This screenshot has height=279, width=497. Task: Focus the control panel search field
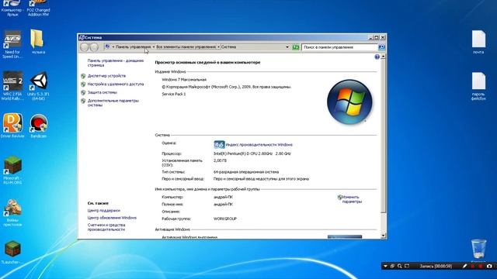pos(339,47)
